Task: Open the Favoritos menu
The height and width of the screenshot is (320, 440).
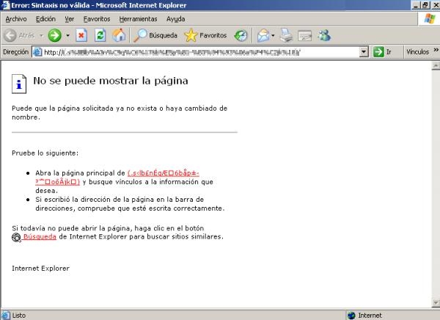Action: tap(97, 19)
